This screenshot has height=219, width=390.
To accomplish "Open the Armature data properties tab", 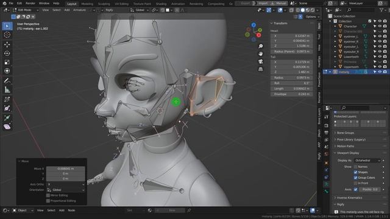I will 327,184.
